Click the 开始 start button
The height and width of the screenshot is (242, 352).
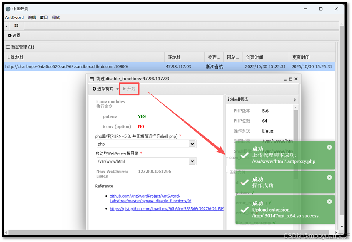click(129, 89)
